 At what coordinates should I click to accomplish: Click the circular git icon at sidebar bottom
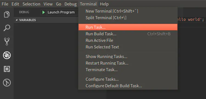(7, 83)
